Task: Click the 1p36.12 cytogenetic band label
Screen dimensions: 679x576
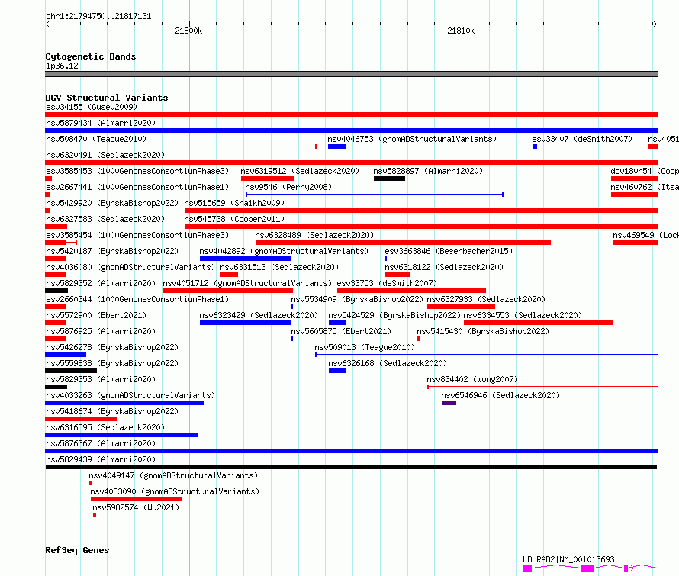Action: (62, 66)
